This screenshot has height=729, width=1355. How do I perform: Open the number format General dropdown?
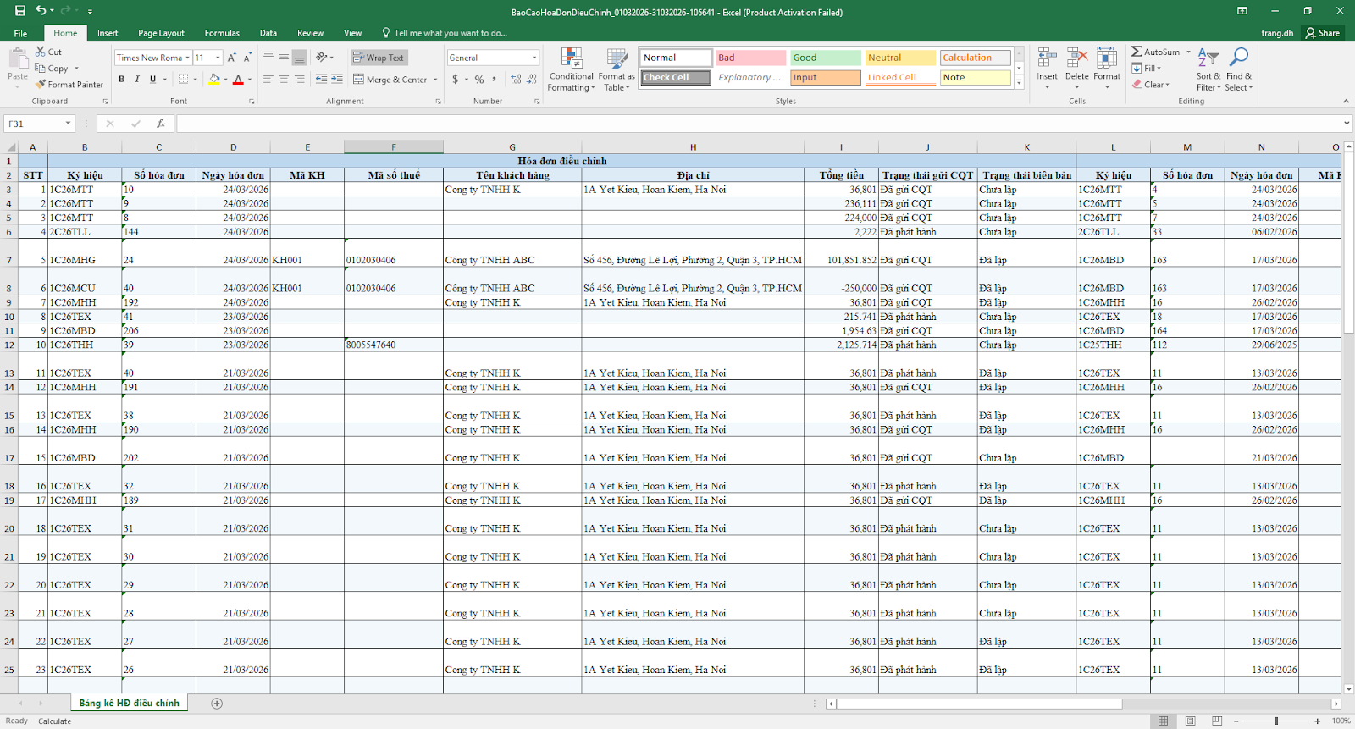coord(534,58)
